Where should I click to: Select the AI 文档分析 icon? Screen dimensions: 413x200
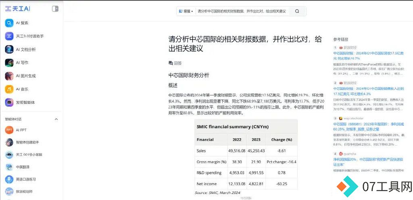coord(9,50)
